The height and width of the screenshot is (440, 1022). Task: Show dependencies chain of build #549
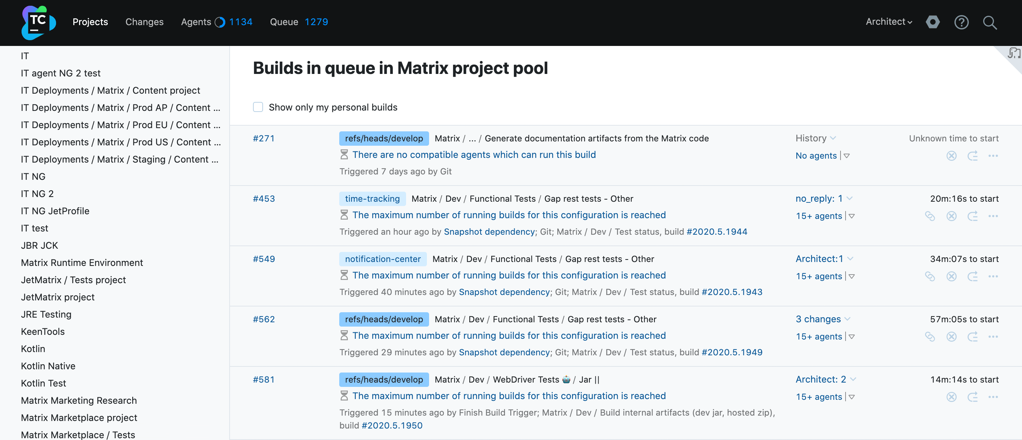tap(930, 276)
